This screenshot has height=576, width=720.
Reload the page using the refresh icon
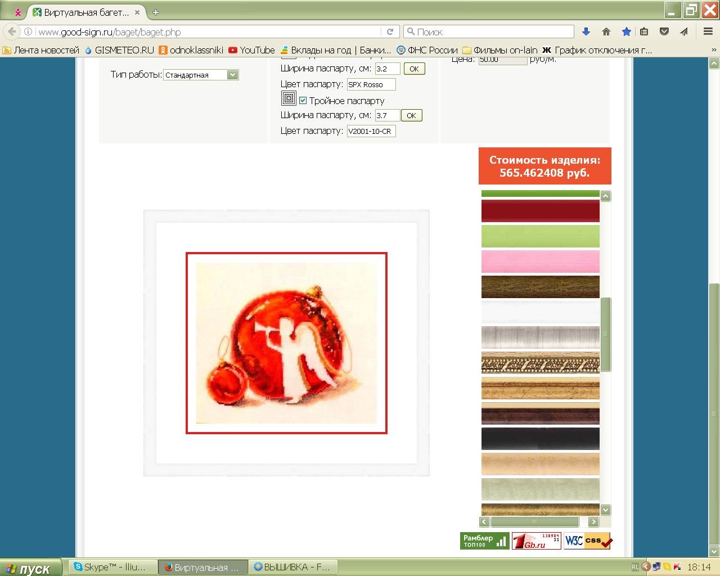[390, 32]
